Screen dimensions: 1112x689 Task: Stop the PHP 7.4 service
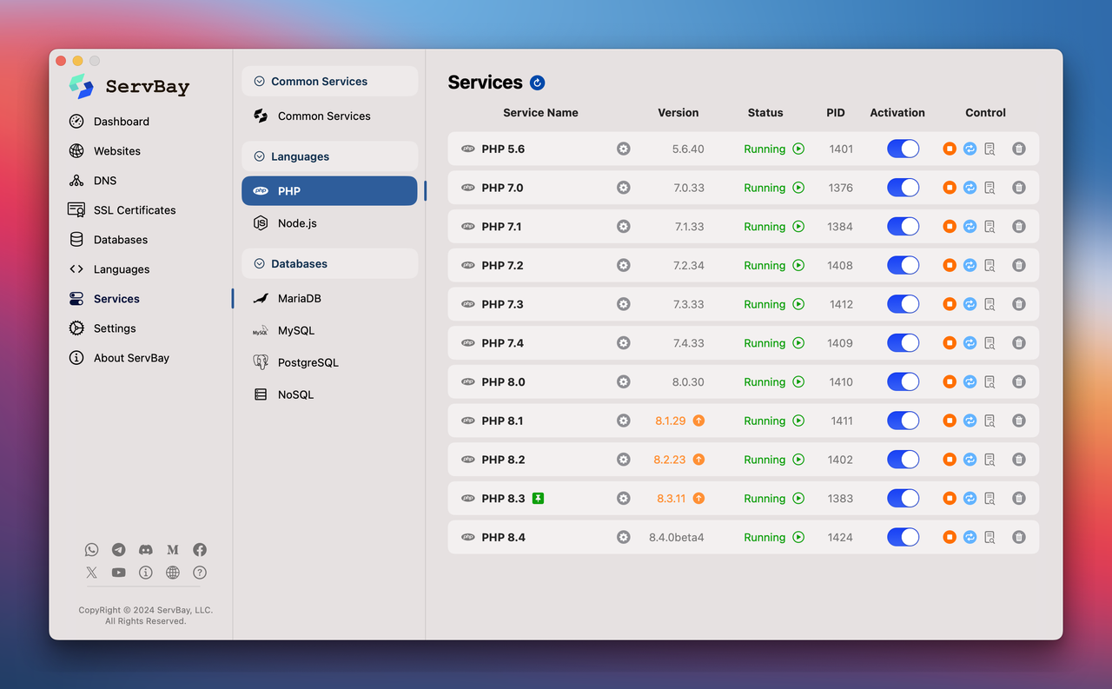click(x=950, y=343)
